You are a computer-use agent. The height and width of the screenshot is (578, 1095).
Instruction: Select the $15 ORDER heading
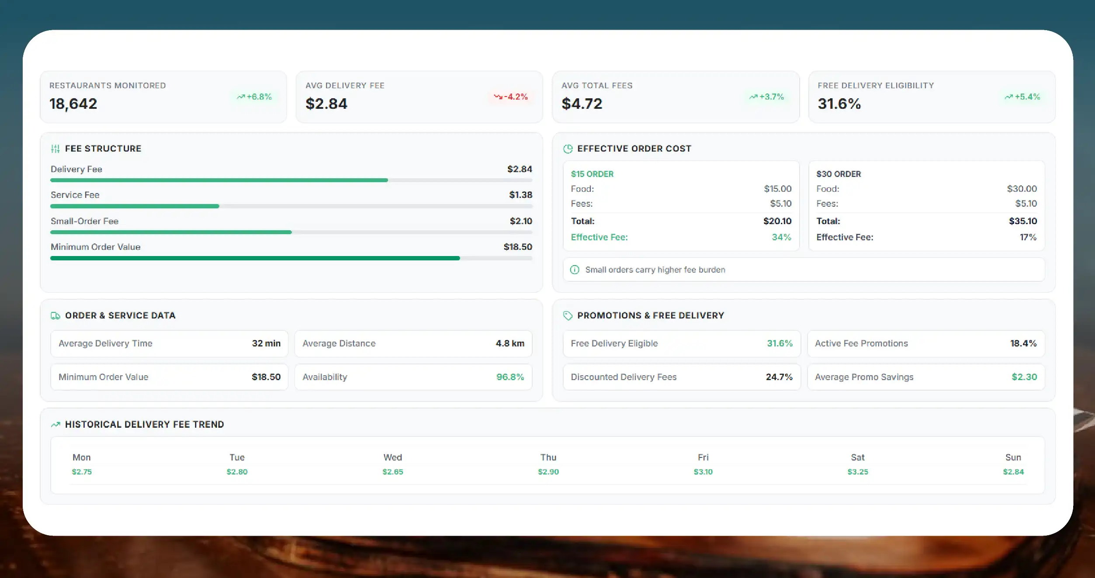point(592,174)
